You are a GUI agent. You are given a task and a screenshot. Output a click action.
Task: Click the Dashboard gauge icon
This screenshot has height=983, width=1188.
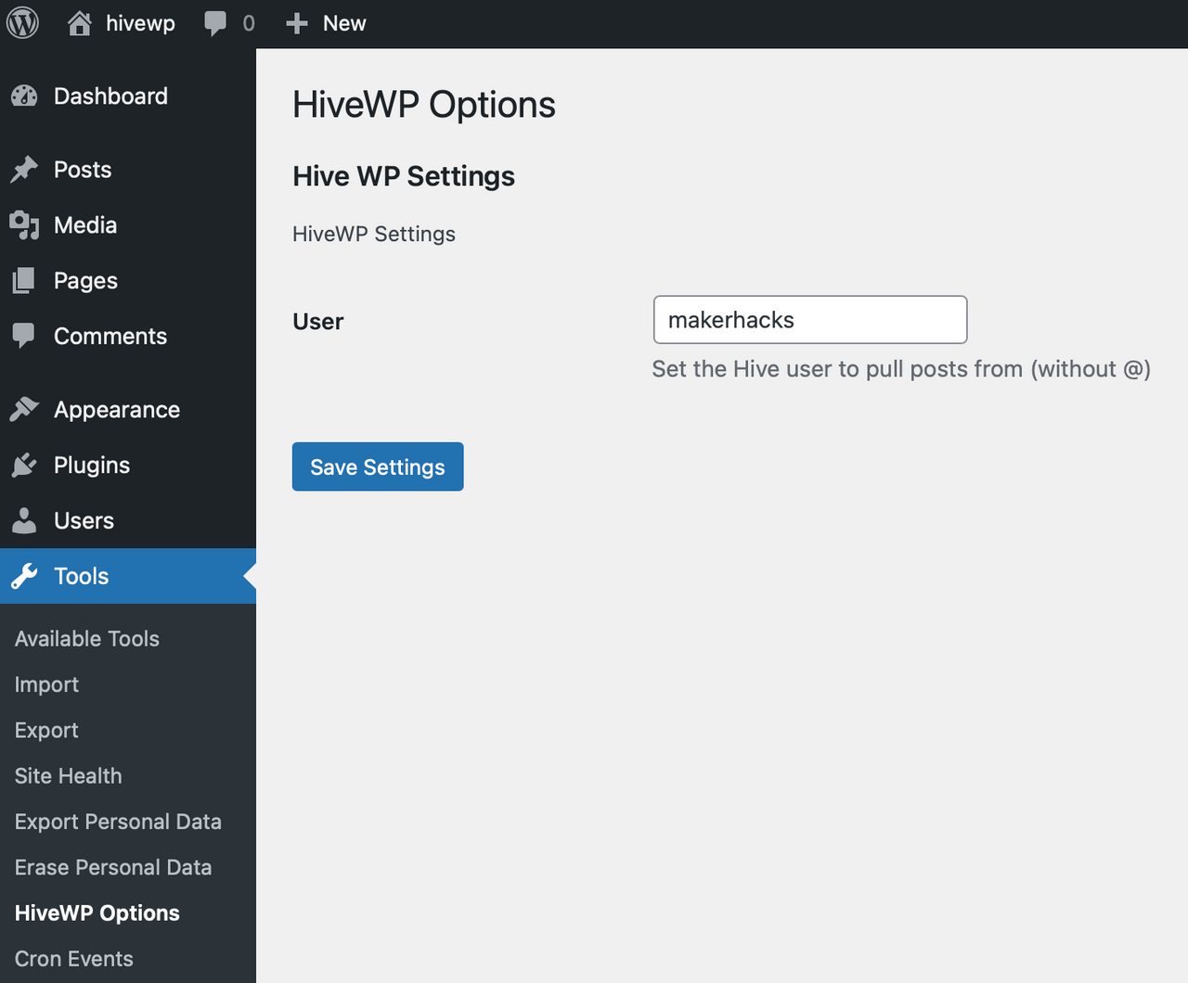[24, 96]
